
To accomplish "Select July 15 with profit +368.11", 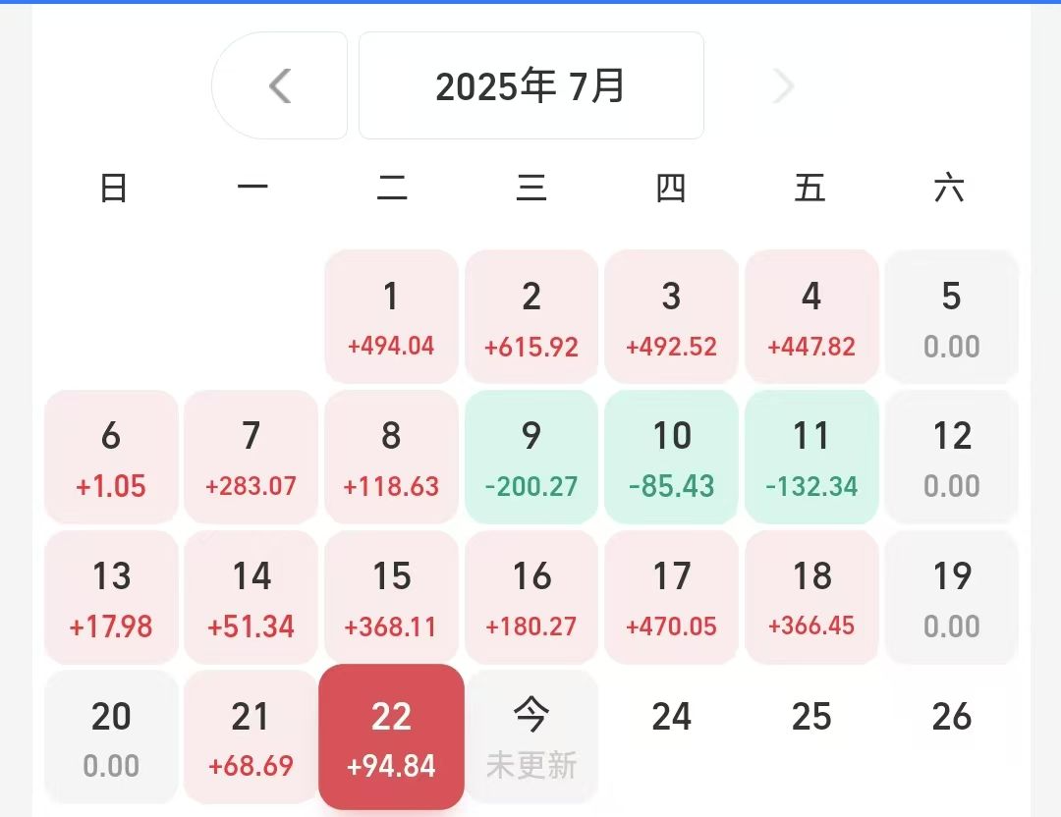I will point(391,596).
